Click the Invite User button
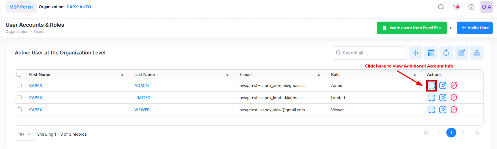This screenshot has height=149, width=497. 474,28
